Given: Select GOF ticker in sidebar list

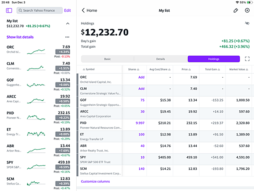Looking at the screenshot, I should [10, 80].
